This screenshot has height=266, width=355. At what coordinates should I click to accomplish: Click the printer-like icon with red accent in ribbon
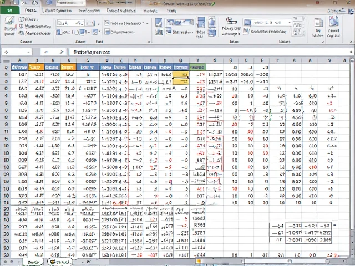pyautogui.click(x=231, y=21)
